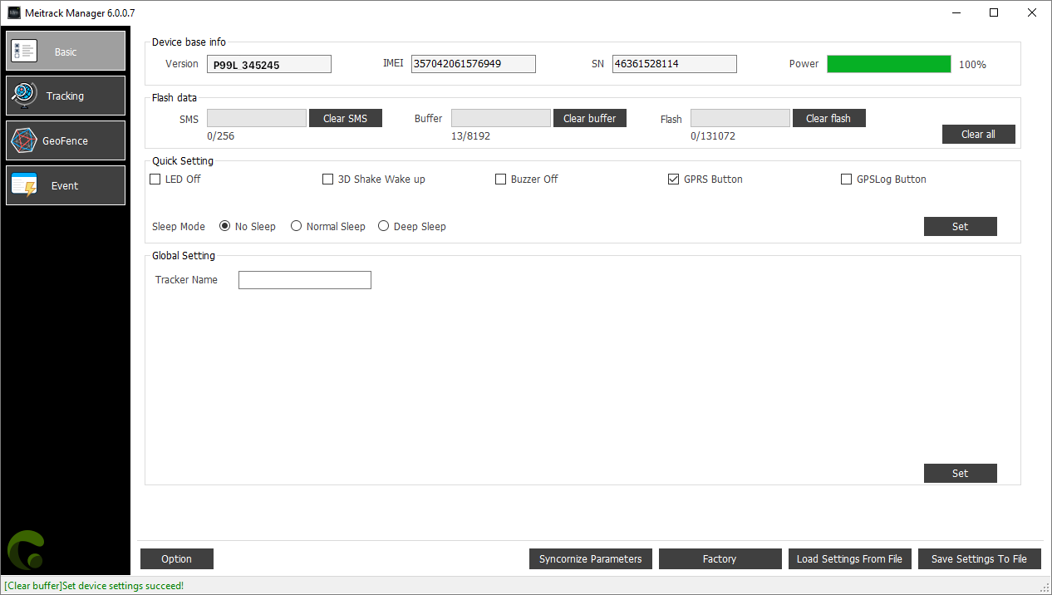Uncheck the GPRS Button checkbox
Screen dimensions: 1052x595
click(x=673, y=179)
